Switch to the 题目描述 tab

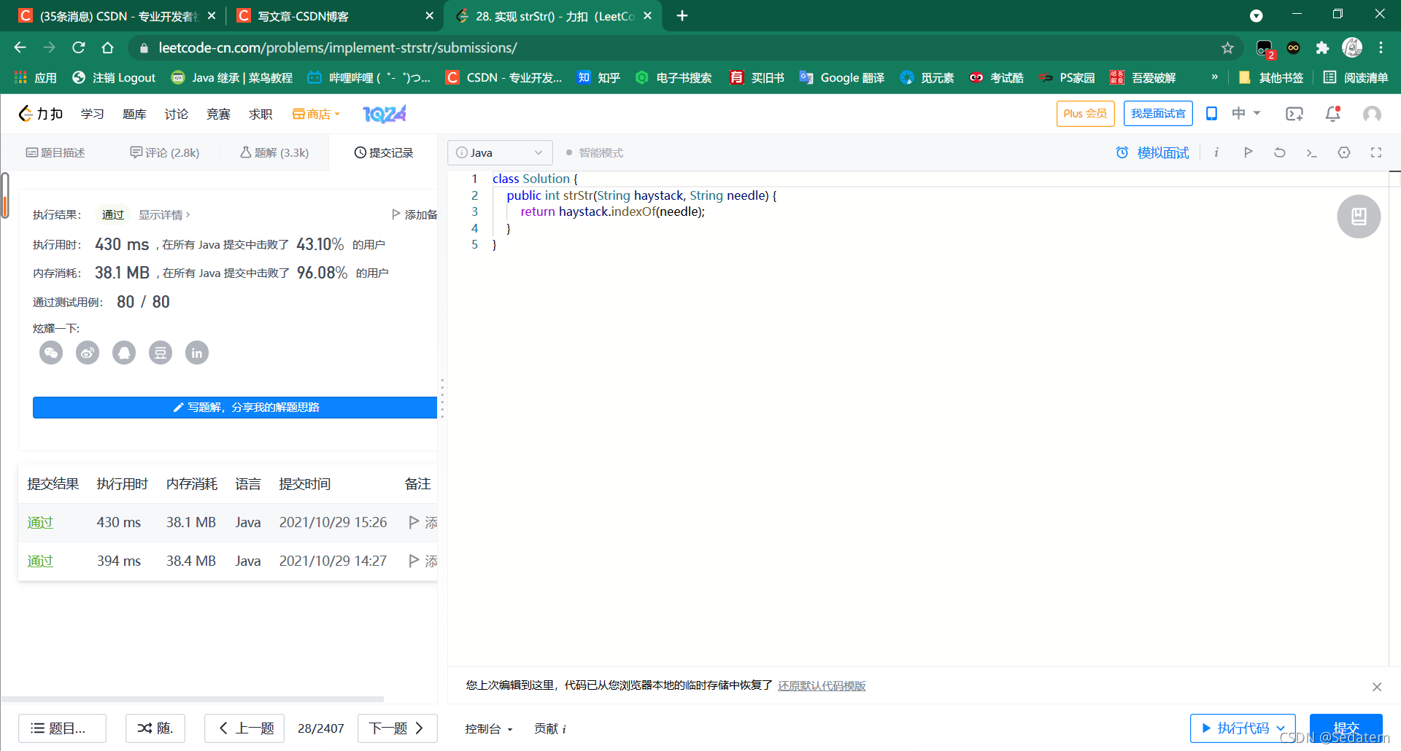55,152
